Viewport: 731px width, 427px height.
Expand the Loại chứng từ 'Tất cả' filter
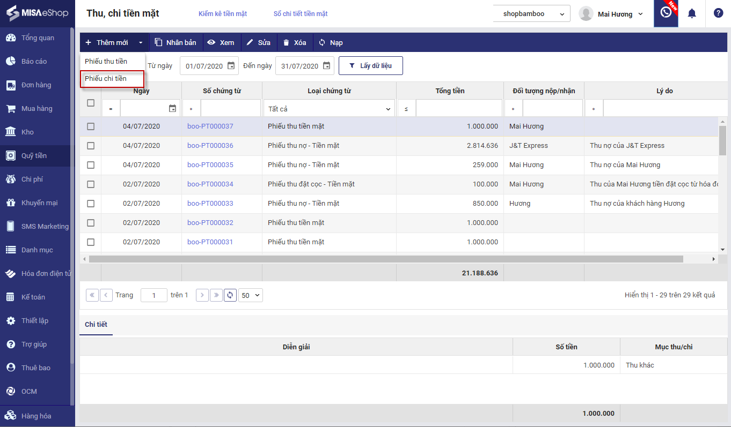(329, 109)
